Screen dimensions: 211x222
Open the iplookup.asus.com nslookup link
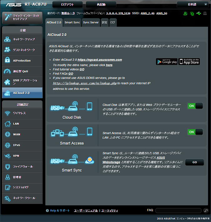[85, 83]
